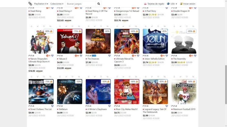
Task: Click the collection icon above The Assembly
Action: [x=193, y=26]
